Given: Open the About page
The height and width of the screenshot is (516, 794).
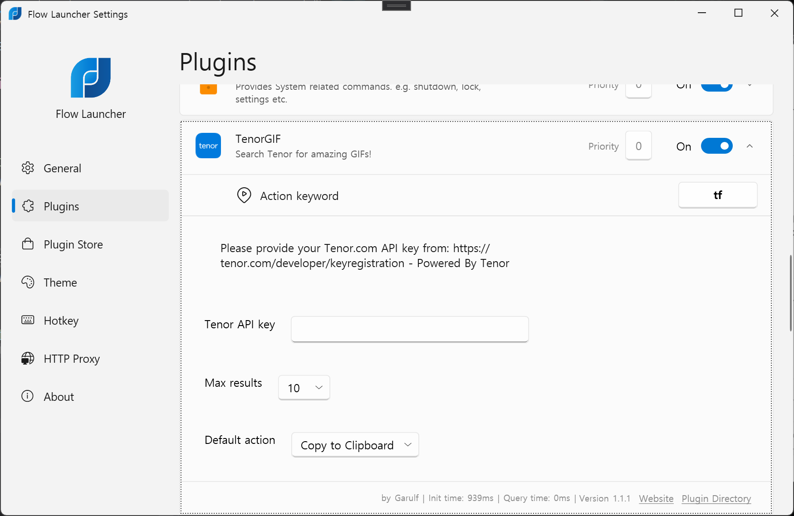Looking at the screenshot, I should click(90, 396).
